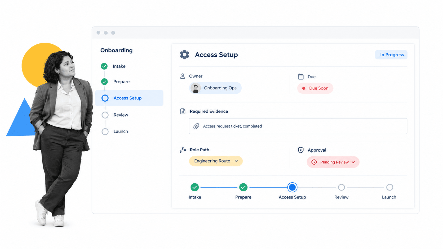443x249 pixels.
Task: Click the document icon beside Required Evidence
Action: tap(183, 111)
